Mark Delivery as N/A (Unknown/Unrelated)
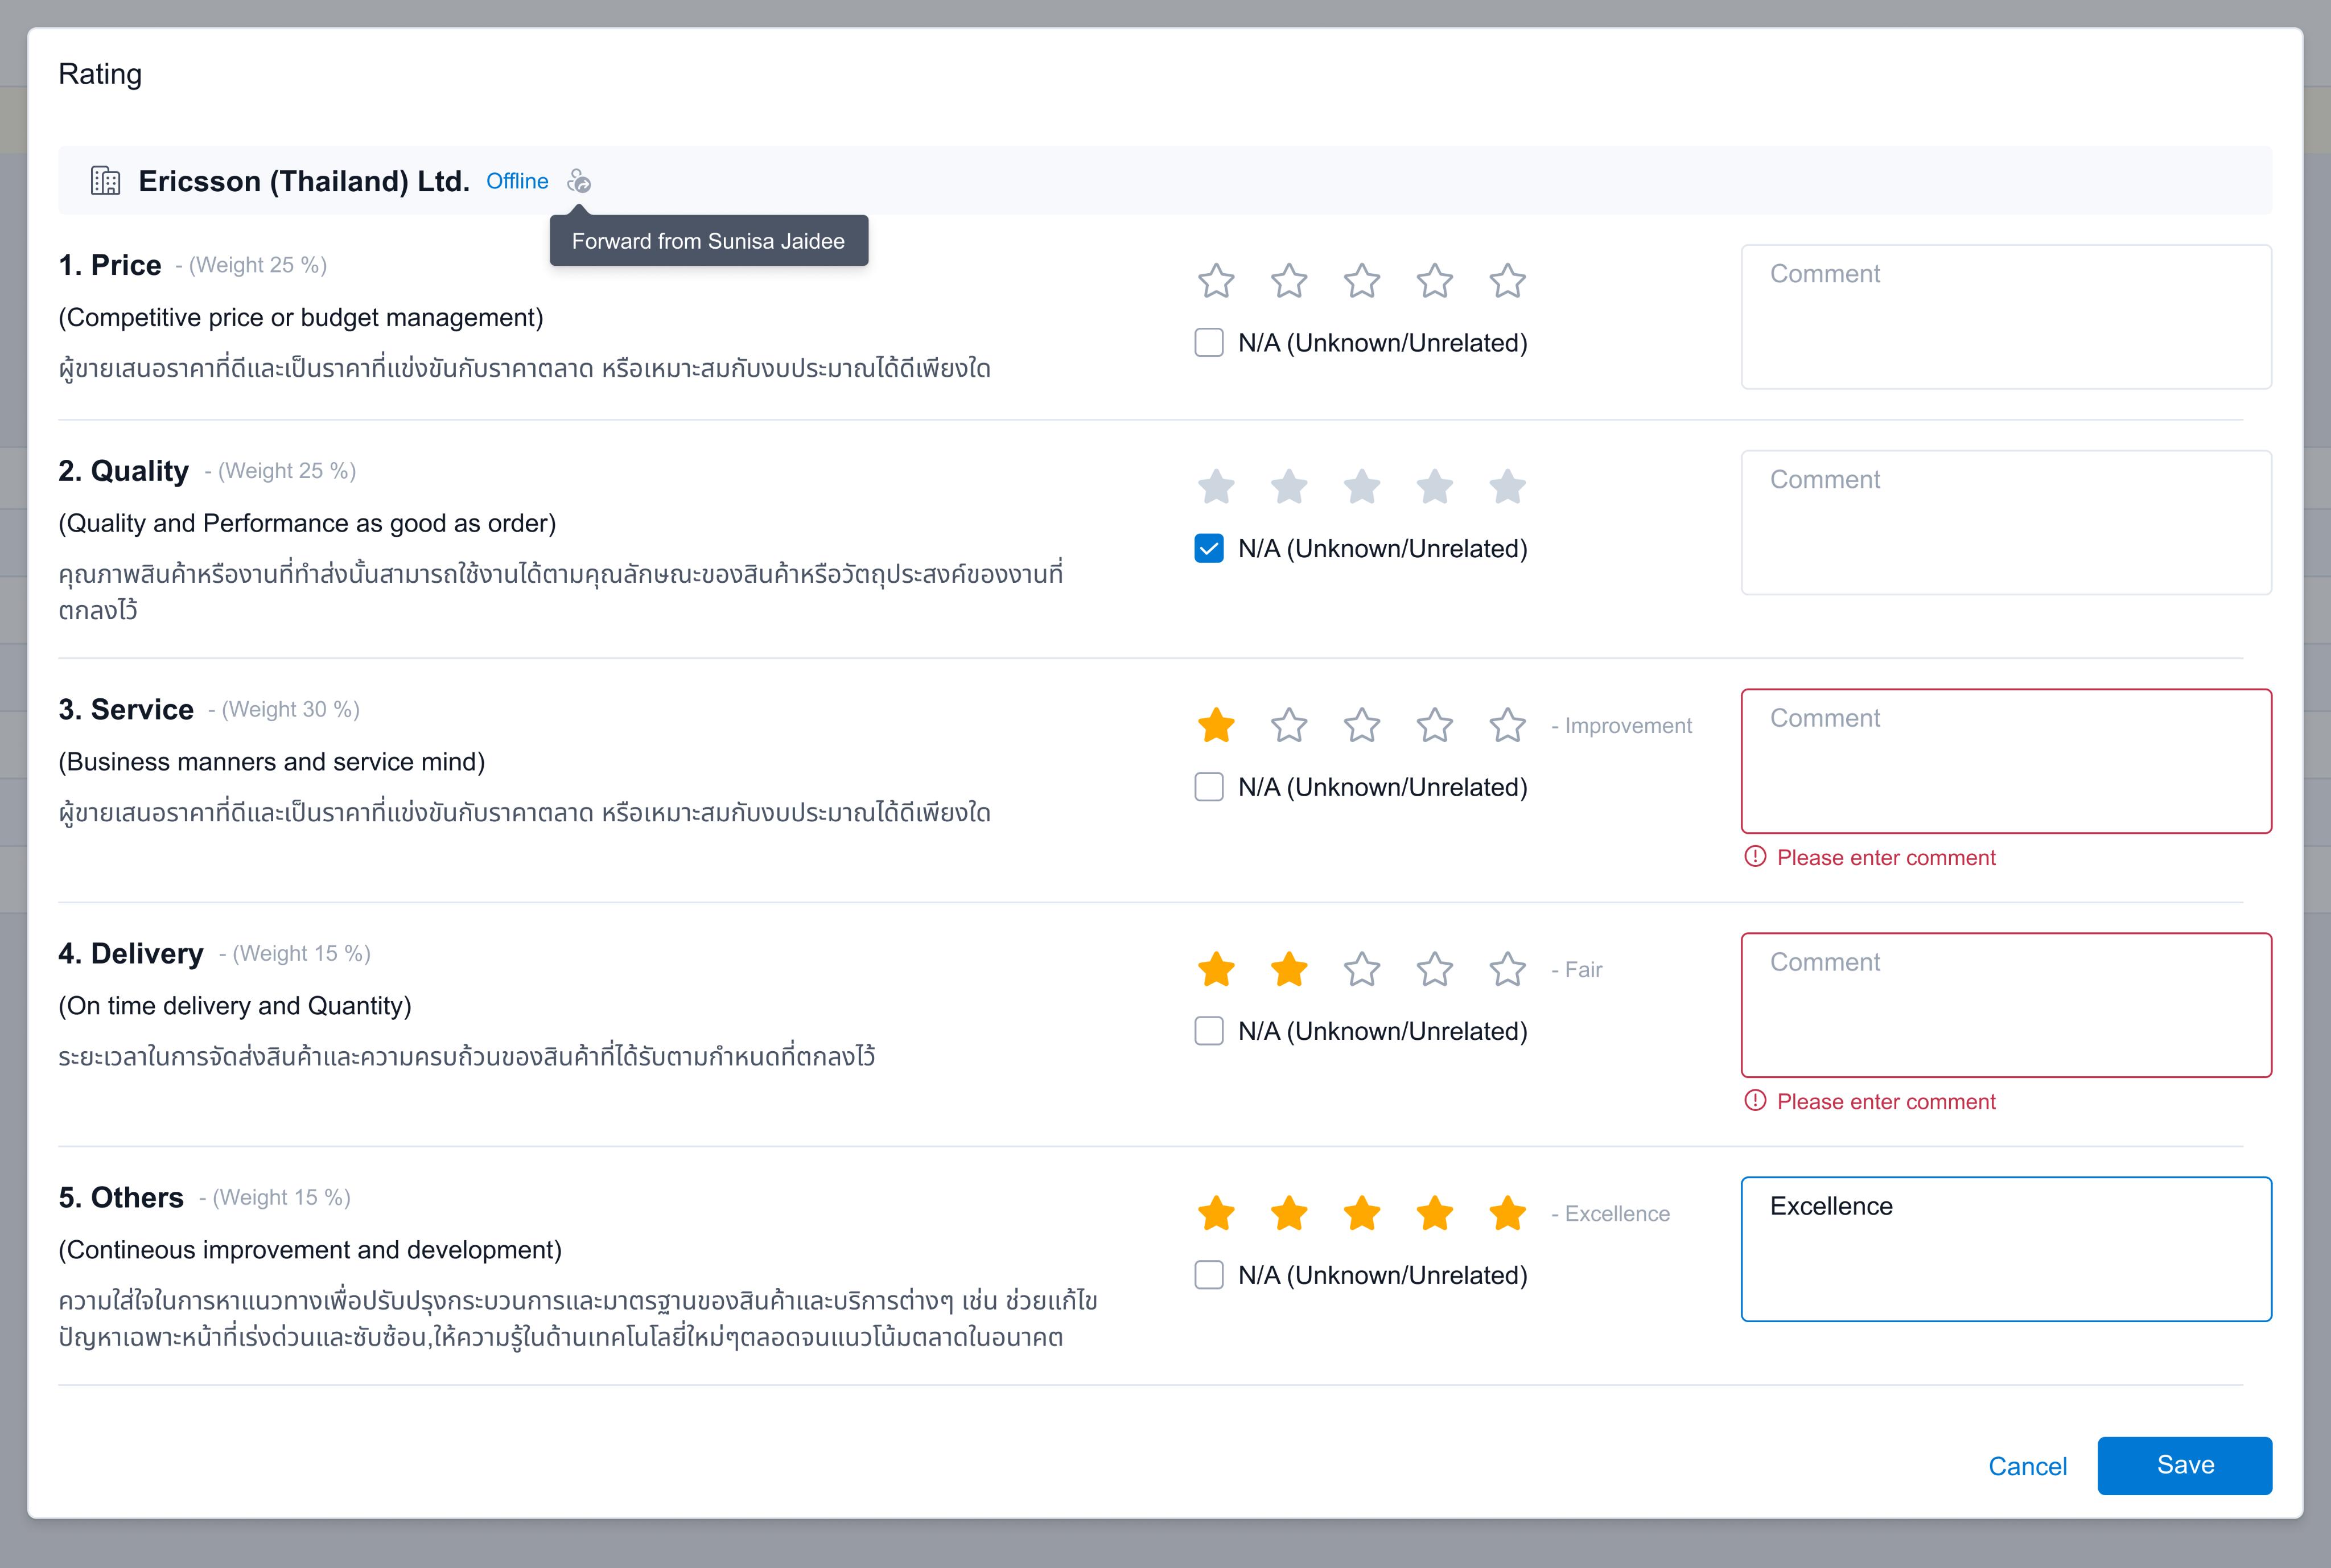This screenshot has width=2331, height=1568. click(x=1209, y=1031)
